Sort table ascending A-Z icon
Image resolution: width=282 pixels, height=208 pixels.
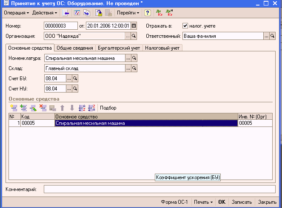point(82,108)
